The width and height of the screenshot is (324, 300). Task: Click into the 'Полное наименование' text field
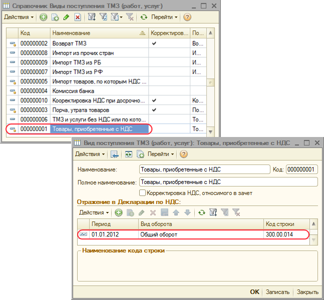click(x=228, y=181)
